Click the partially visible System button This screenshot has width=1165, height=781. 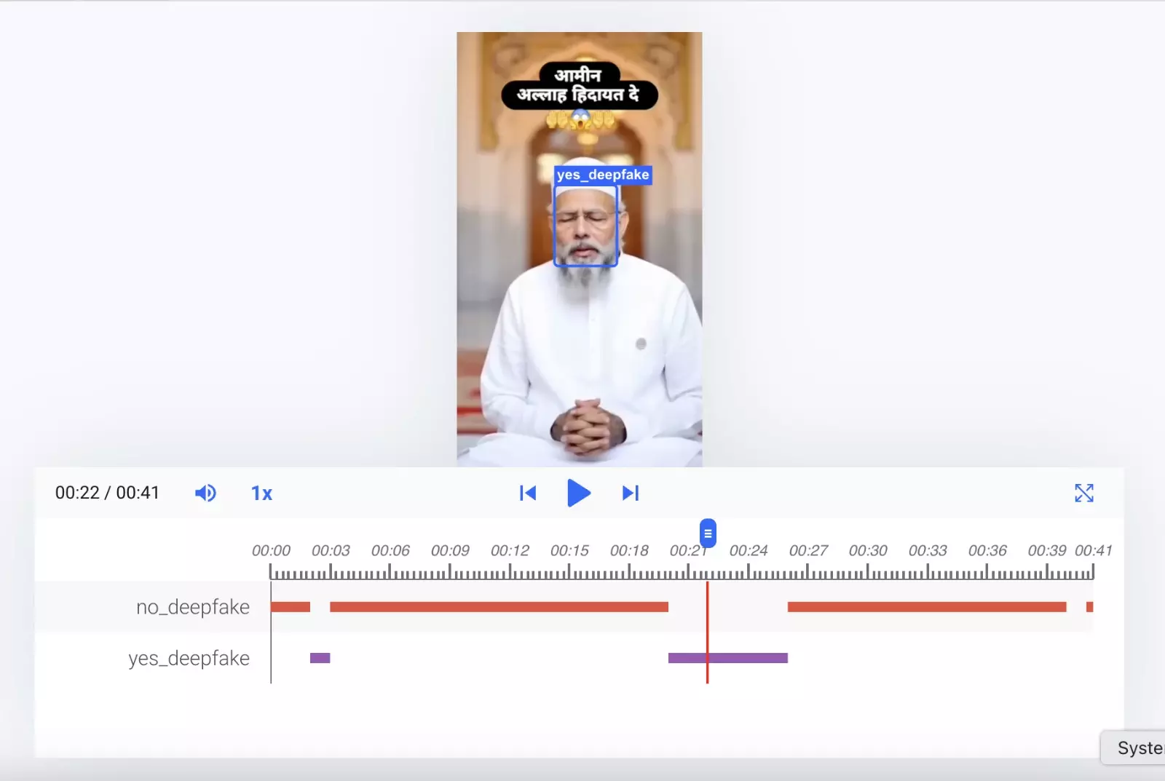[1133, 748]
